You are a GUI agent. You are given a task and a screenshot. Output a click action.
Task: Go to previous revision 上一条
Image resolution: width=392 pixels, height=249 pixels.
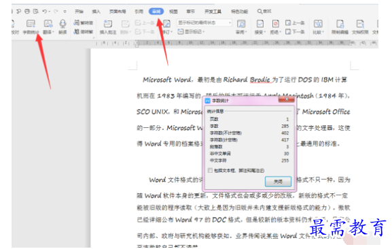[295, 22]
